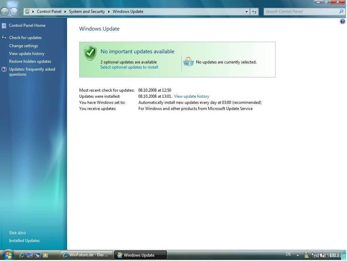Open help via the question mark icon
347x261 pixels.
(342, 21)
